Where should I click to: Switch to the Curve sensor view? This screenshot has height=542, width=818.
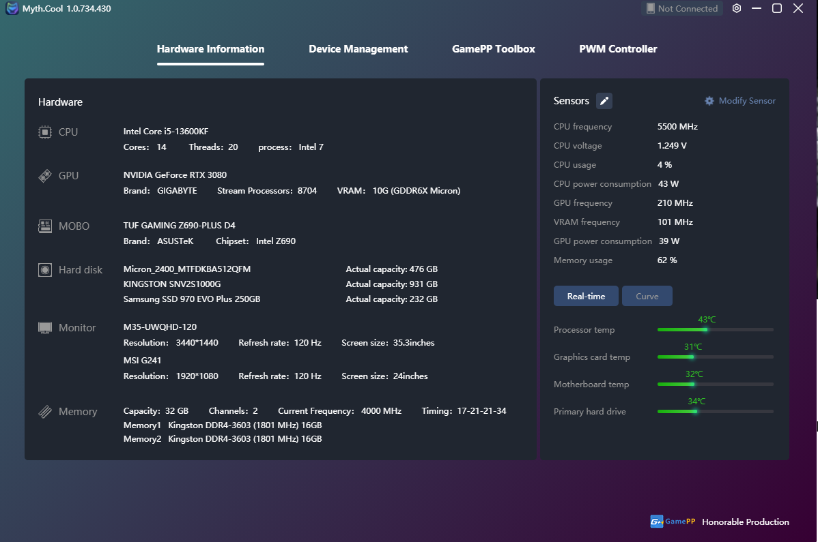pyautogui.click(x=647, y=297)
